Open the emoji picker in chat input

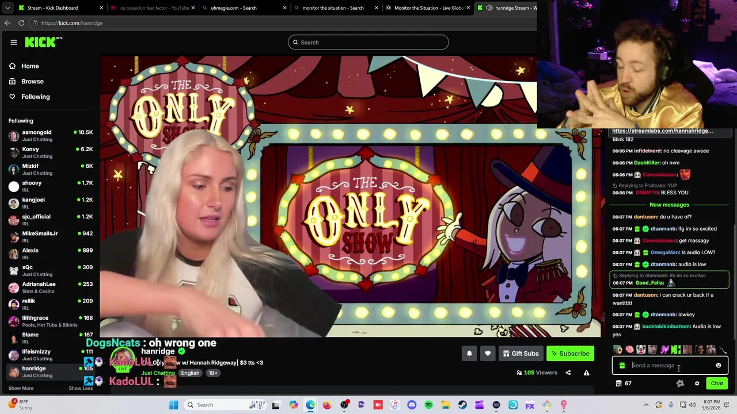(718, 365)
